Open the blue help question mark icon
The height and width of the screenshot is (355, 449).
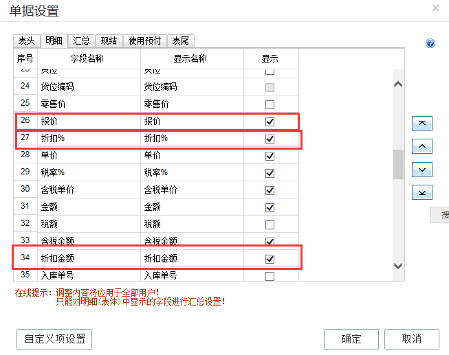(430, 43)
